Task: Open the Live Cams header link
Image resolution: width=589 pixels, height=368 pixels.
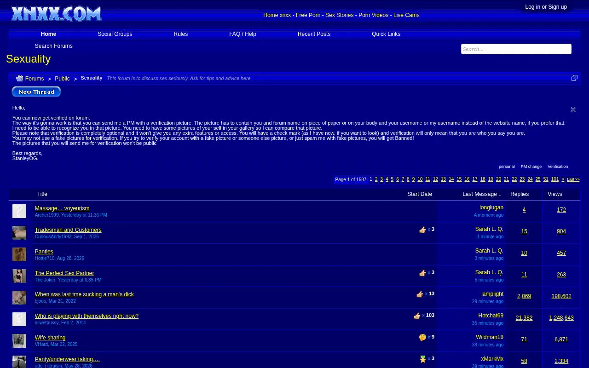Action: click(406, 15)
